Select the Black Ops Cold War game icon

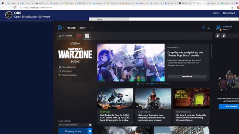point(79,36)
